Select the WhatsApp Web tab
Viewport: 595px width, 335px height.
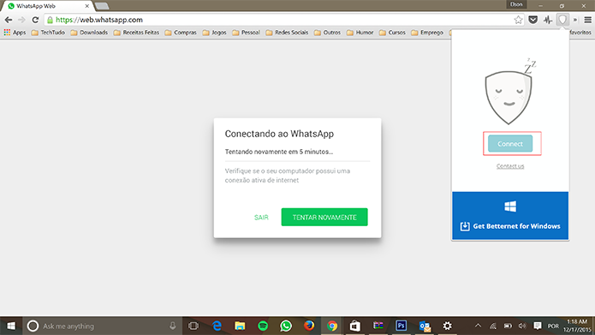(x=48, y=6)
